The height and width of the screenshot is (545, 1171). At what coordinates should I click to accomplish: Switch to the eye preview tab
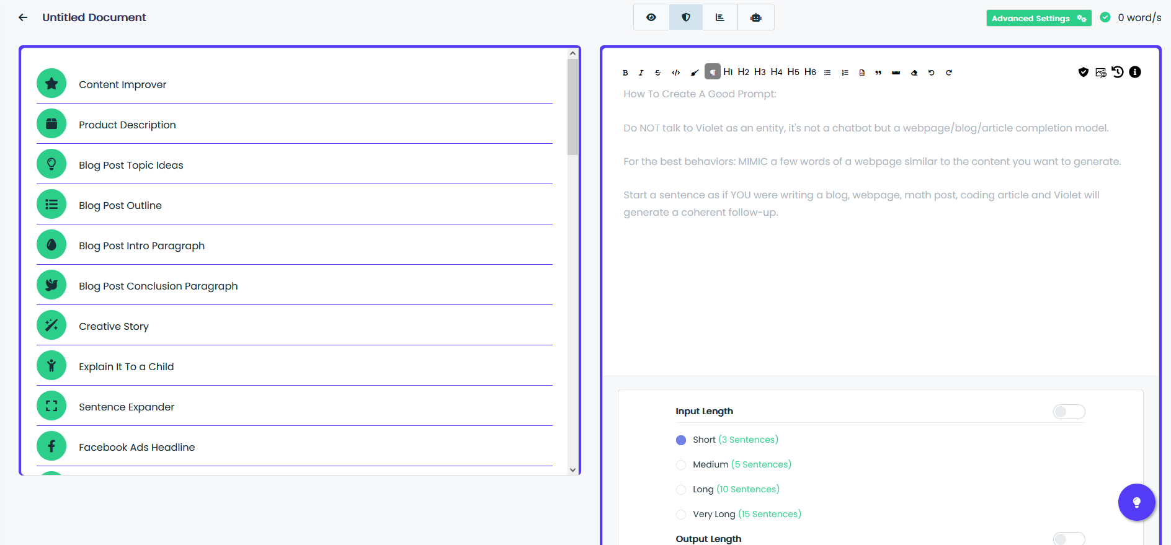tap(651, 17)
